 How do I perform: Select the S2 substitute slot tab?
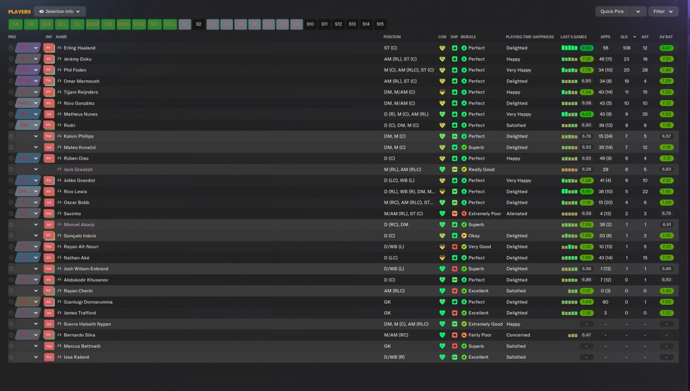pyautogui.click(x=198, y=24)
